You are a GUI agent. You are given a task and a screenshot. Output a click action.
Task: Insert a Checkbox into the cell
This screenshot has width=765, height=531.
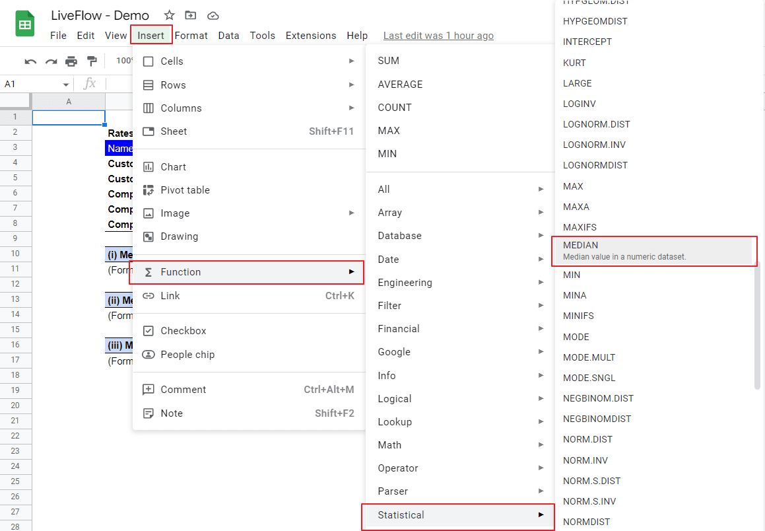(x=249, y=331)
